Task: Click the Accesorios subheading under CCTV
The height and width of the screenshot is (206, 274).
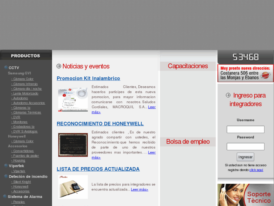Action: [18, 146]
